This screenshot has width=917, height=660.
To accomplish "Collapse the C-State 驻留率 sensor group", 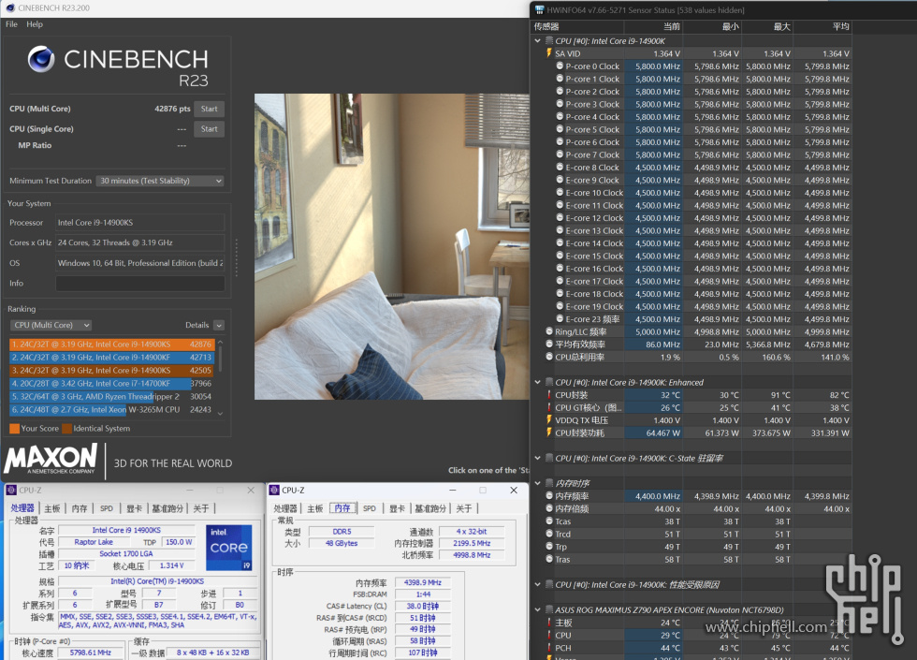I will (537, 458).
